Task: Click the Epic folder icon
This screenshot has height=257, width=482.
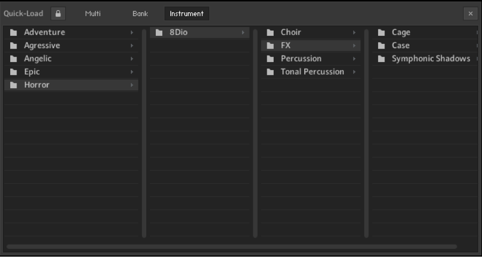Action: (13, 72)
